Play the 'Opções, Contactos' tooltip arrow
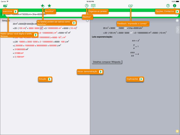180x135 pixels. [177, 11]
